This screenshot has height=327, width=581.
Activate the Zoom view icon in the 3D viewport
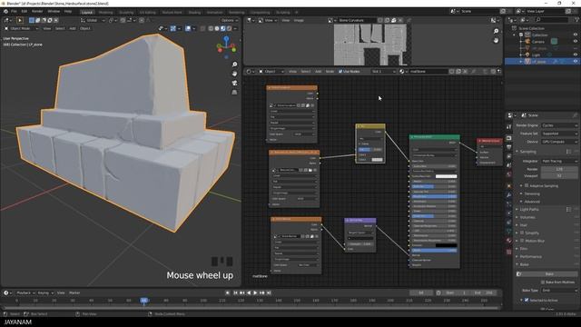(234, 64)
